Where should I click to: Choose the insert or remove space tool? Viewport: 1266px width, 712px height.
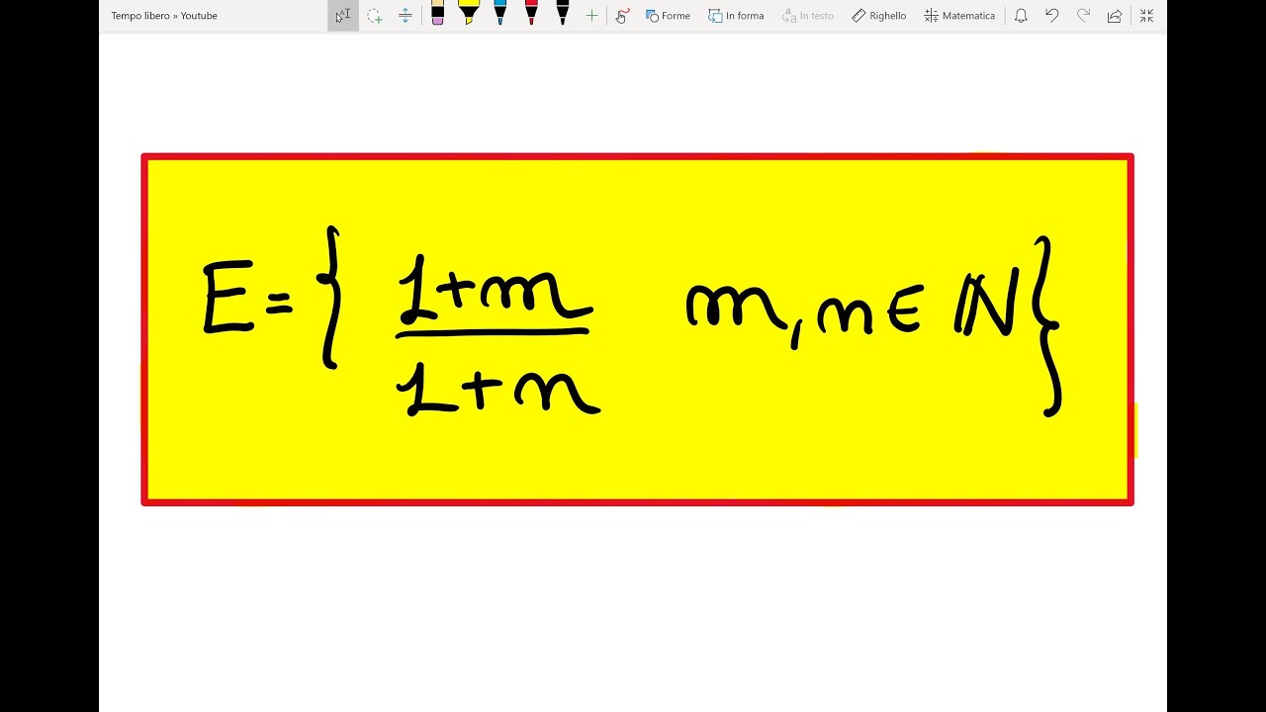click(405, 16)
